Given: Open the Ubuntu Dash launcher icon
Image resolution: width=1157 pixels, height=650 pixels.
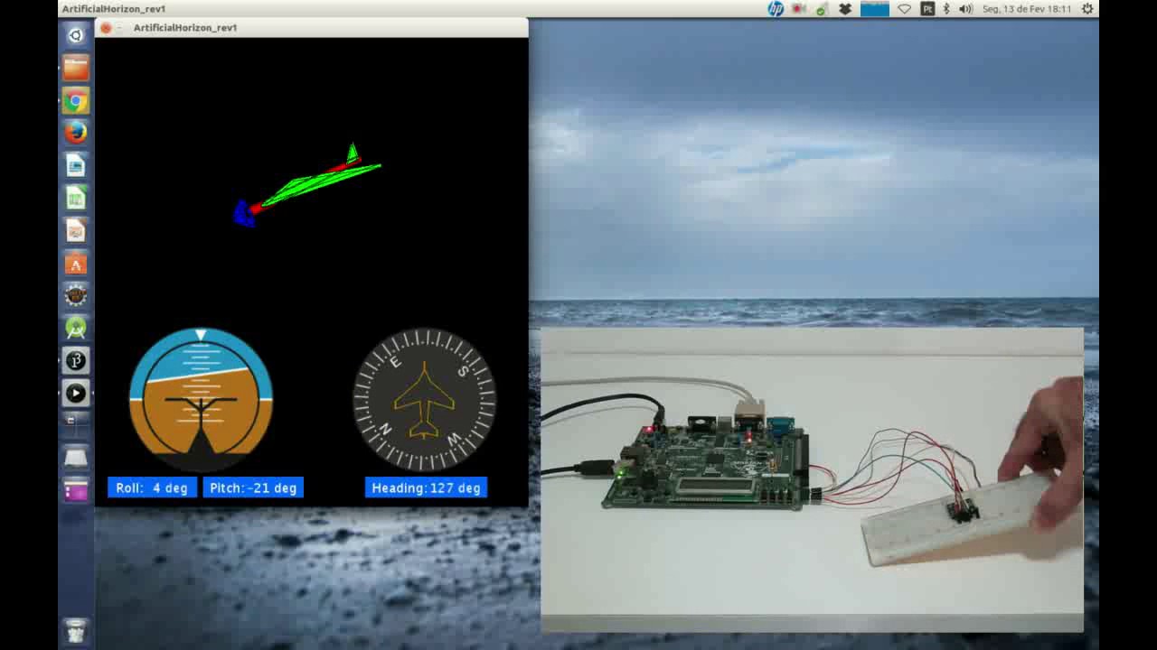Looking at the screenshot, I should pos(76,34).
